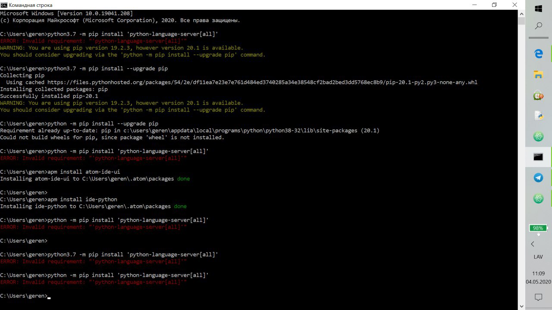Minimize the Command Prompt window
552x310 pixels.
pyautogui.click(x=474, y=5)
